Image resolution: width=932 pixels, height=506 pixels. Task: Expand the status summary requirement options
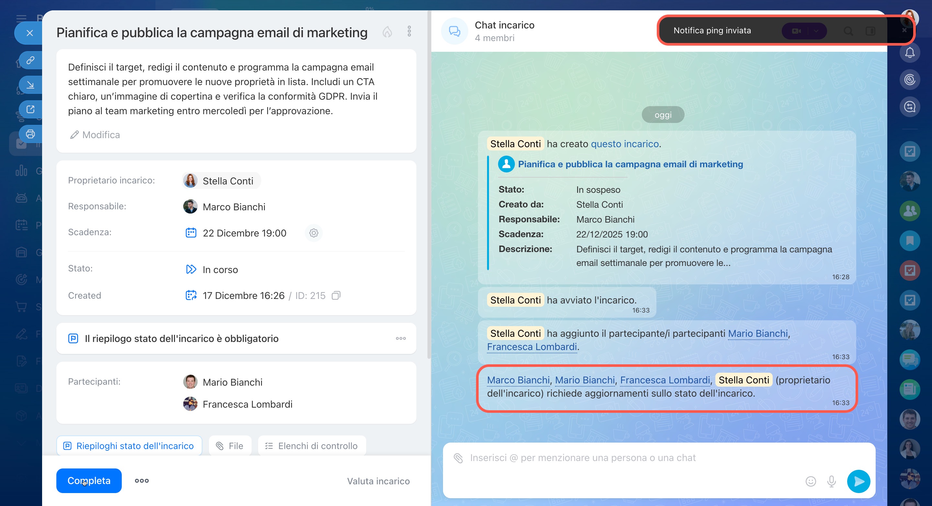click(401, 338)
